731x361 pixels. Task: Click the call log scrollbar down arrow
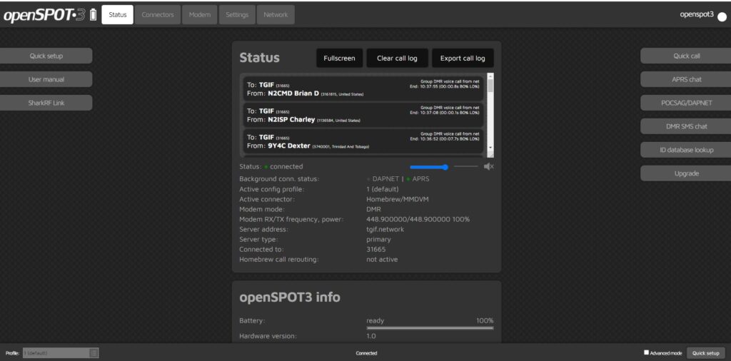490,153
